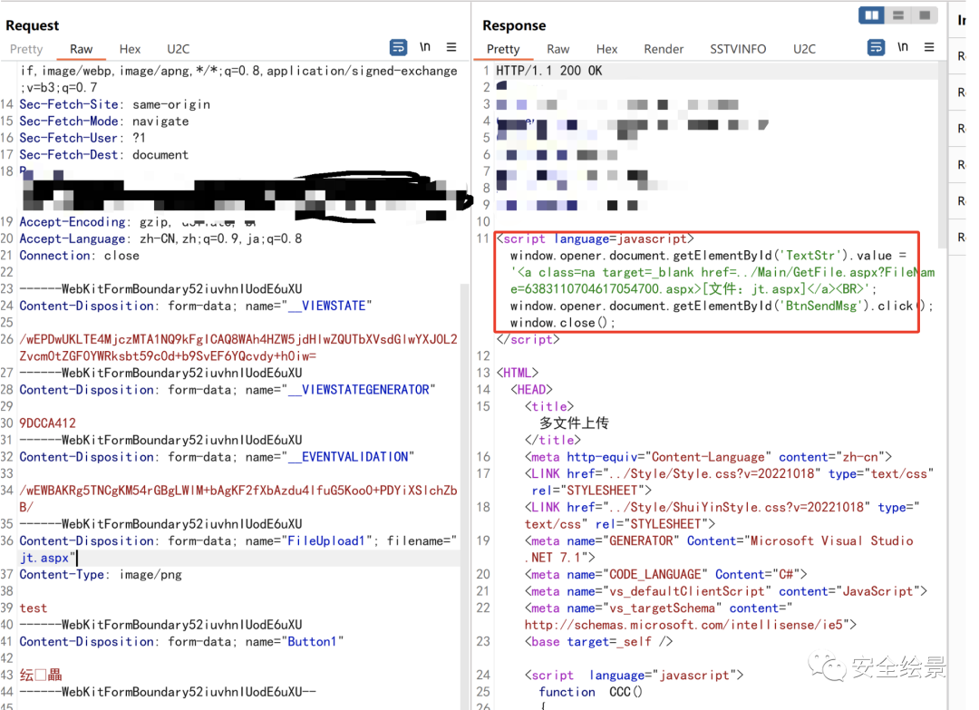Click the 'Accept-Encoding: gzip' header line
Screen dimensions: 979x710
coord(138,221)
